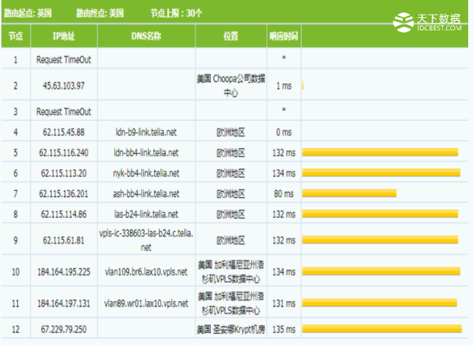Click the 节点 column header
The height and width of the screenshot is (346, 473).
16,36
